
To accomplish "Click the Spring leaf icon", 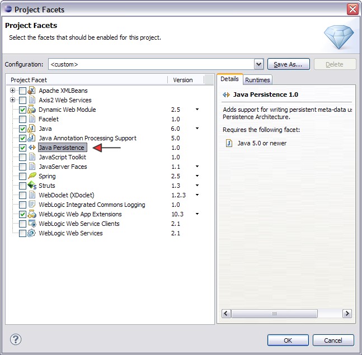I will point(32,176).
